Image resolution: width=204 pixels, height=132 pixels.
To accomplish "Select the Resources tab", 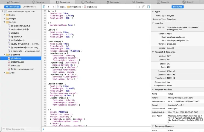I will [x=63, y=2].
